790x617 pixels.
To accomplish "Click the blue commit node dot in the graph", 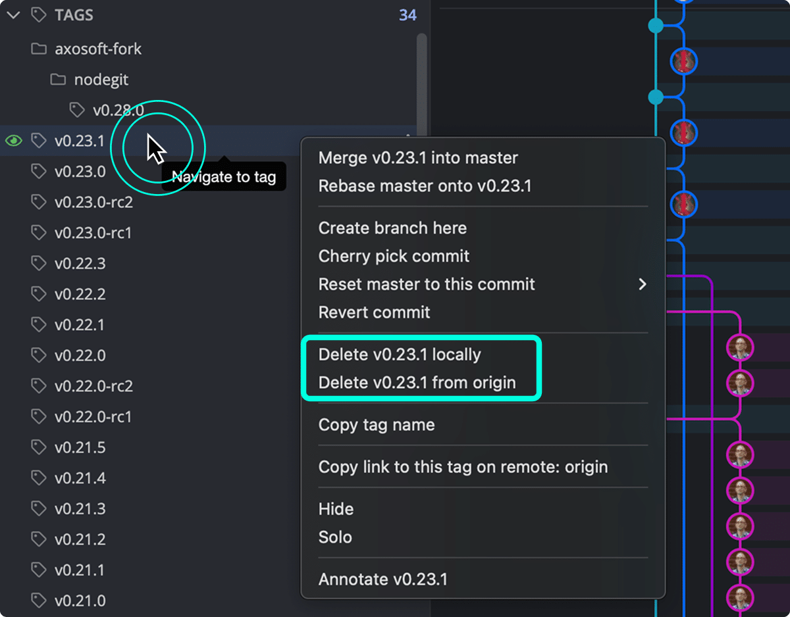I will point(654,26).
